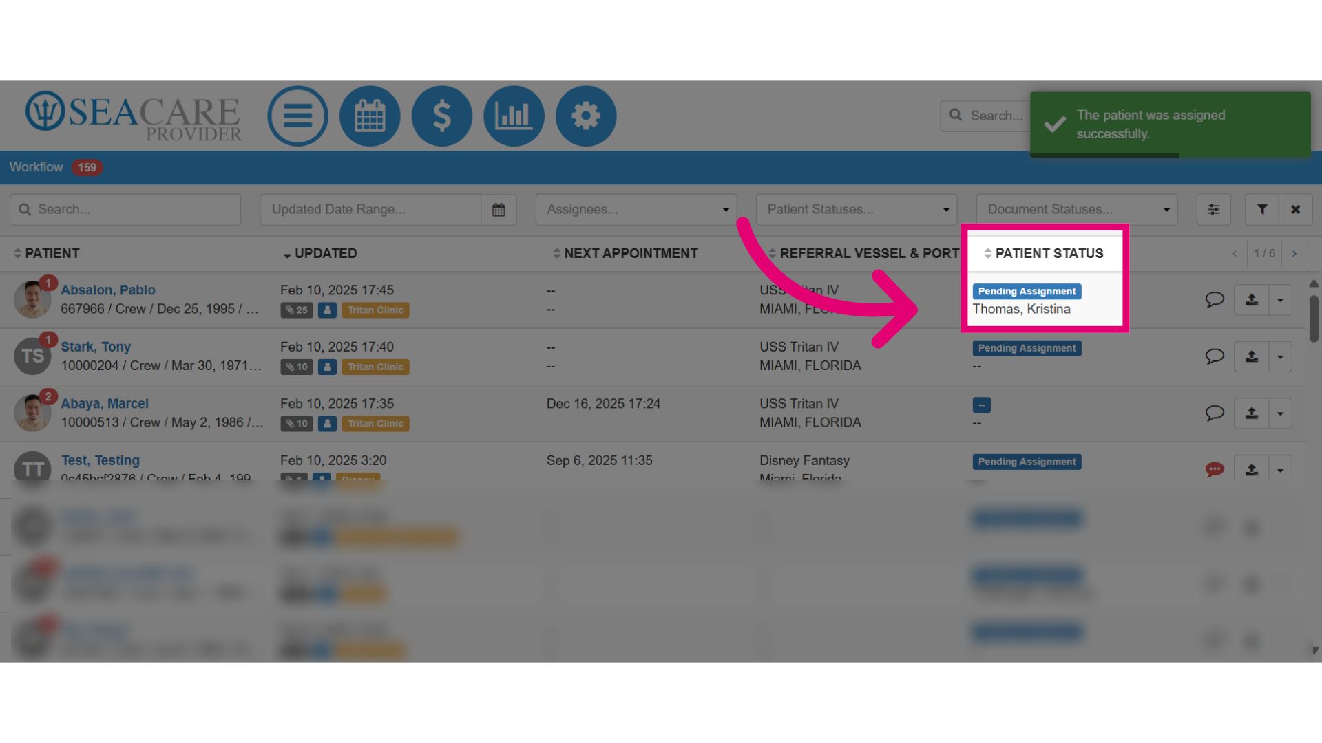Open the dollar billing icon
The width and height of the screenshot is (1322, 743).
[442, 116]
